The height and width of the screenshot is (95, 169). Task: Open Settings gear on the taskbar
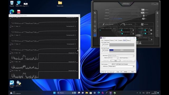coord(95,93)
